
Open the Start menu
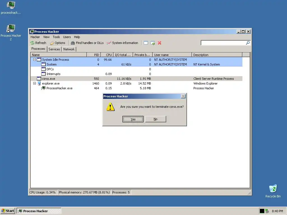tap(8, 211)
